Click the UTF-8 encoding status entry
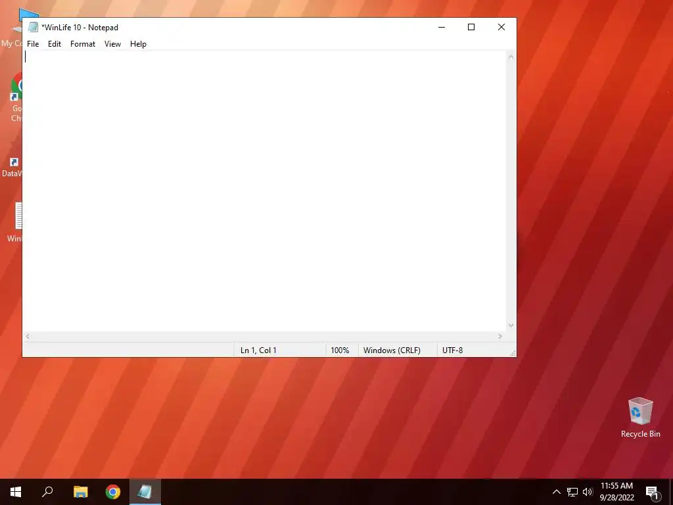The width and height of the screenshot is (673, 505). (x=452, y=350)
